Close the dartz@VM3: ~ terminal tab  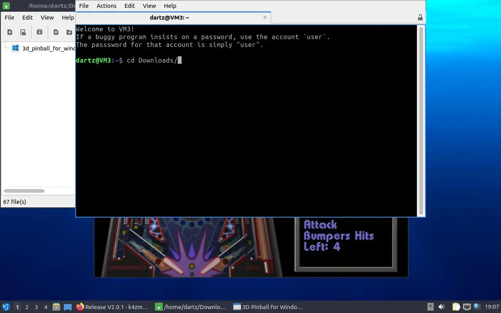pyautogui.click(x=265, y=17)
